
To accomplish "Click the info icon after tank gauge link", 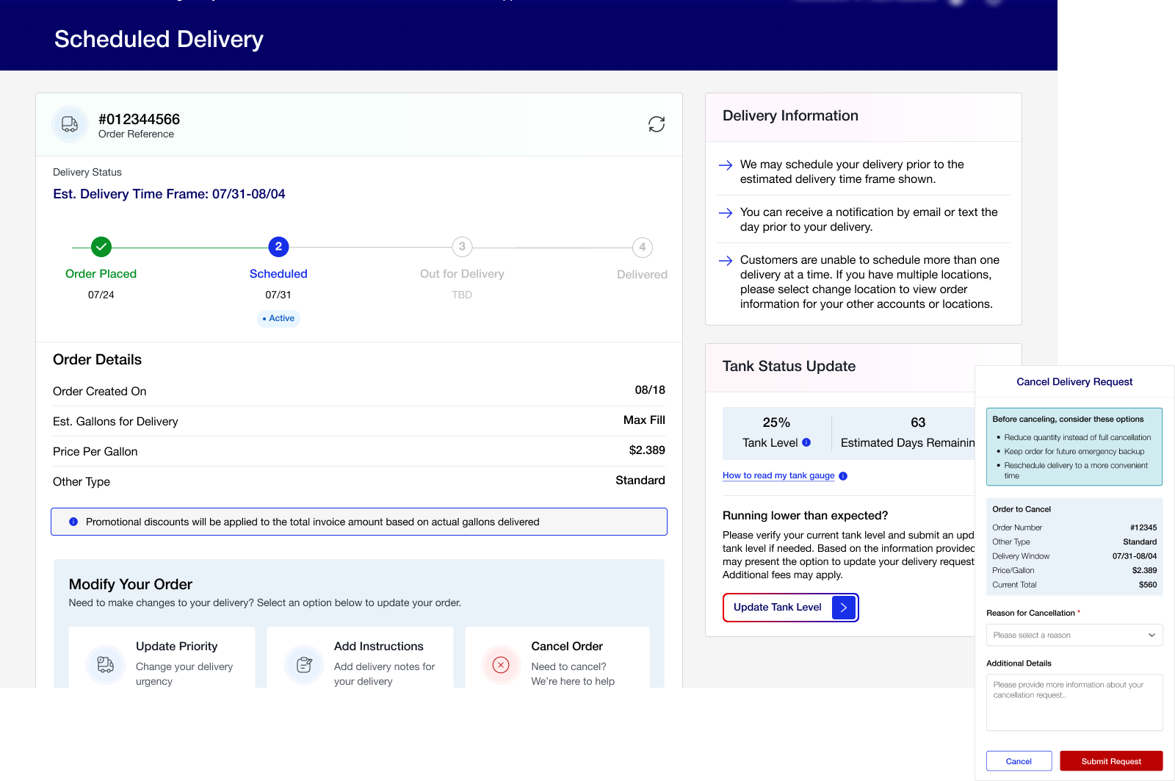I will 843,476.
